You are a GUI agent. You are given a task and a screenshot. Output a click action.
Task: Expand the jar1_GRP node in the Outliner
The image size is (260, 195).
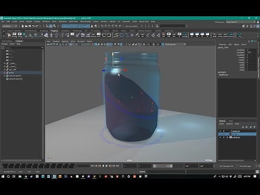[5, 69]
